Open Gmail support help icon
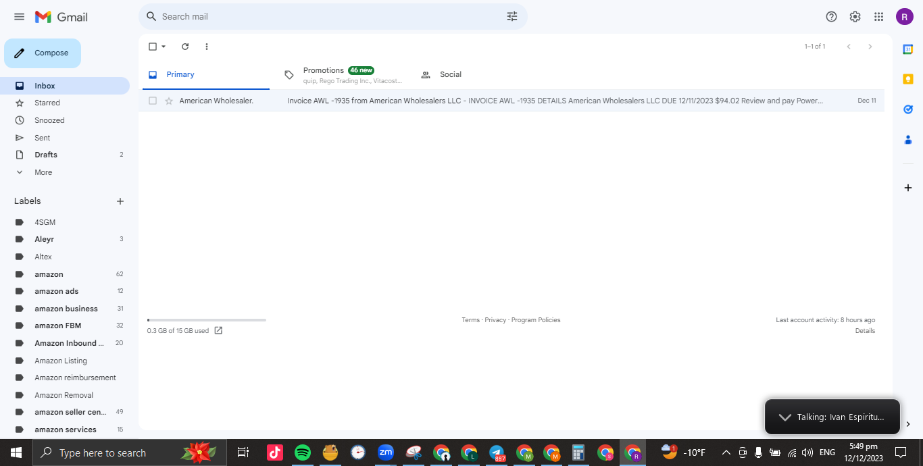Screen dimensions: 923x466 (x=832, y=17)
